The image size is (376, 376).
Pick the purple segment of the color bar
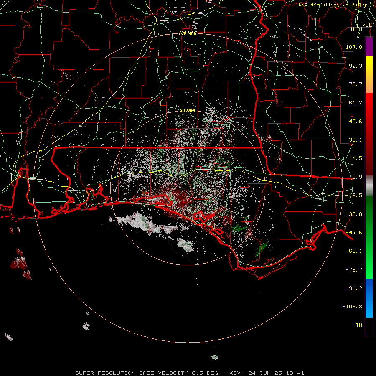click(x=369, y=47)
